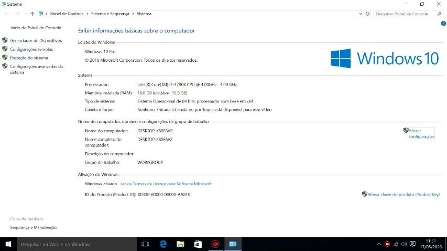Click the Sistema window title icon
Image resolution: width=447 pixels, height=251 pixels.
coord(4,4)
